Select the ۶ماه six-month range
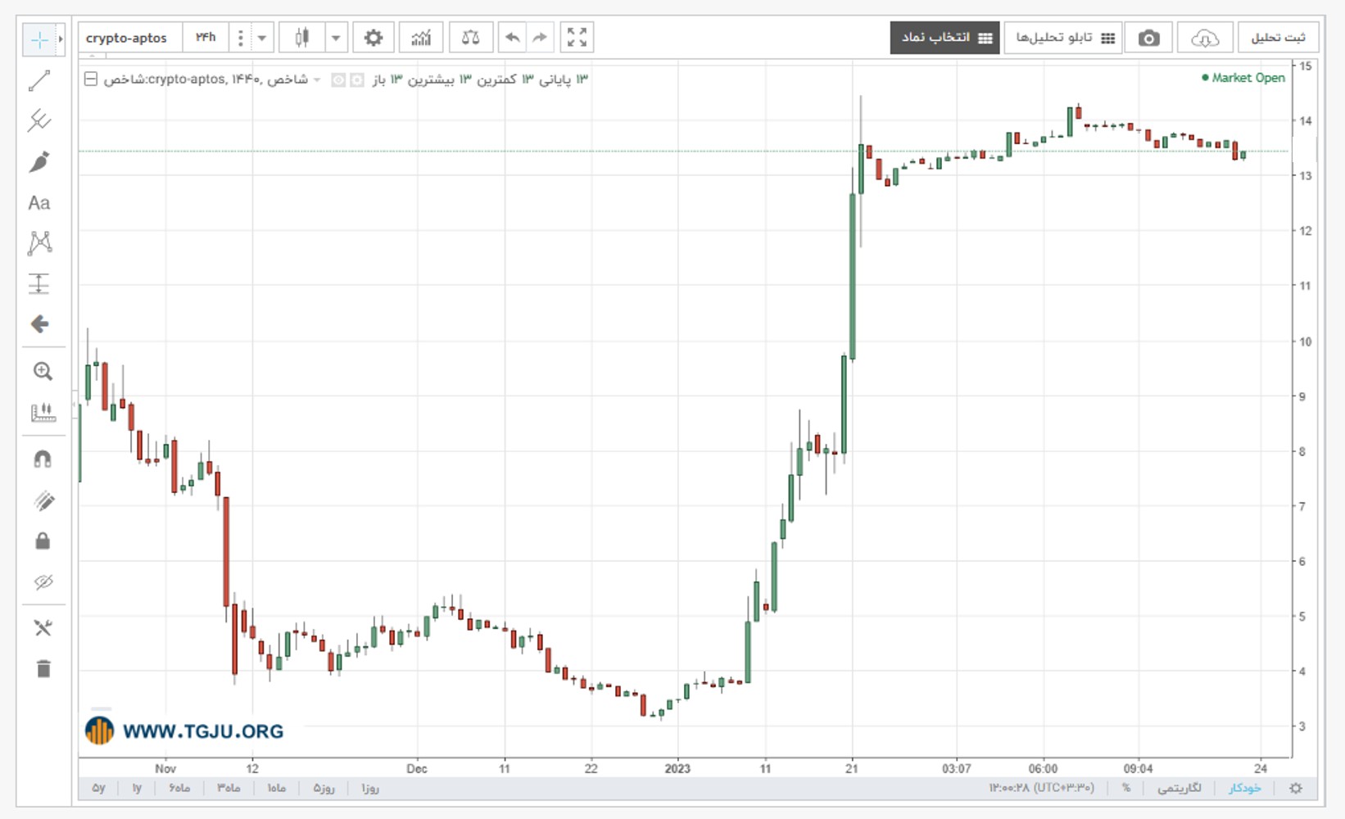Image resolution: width=1345 pixels, height=819 pixels. [179, 788]
